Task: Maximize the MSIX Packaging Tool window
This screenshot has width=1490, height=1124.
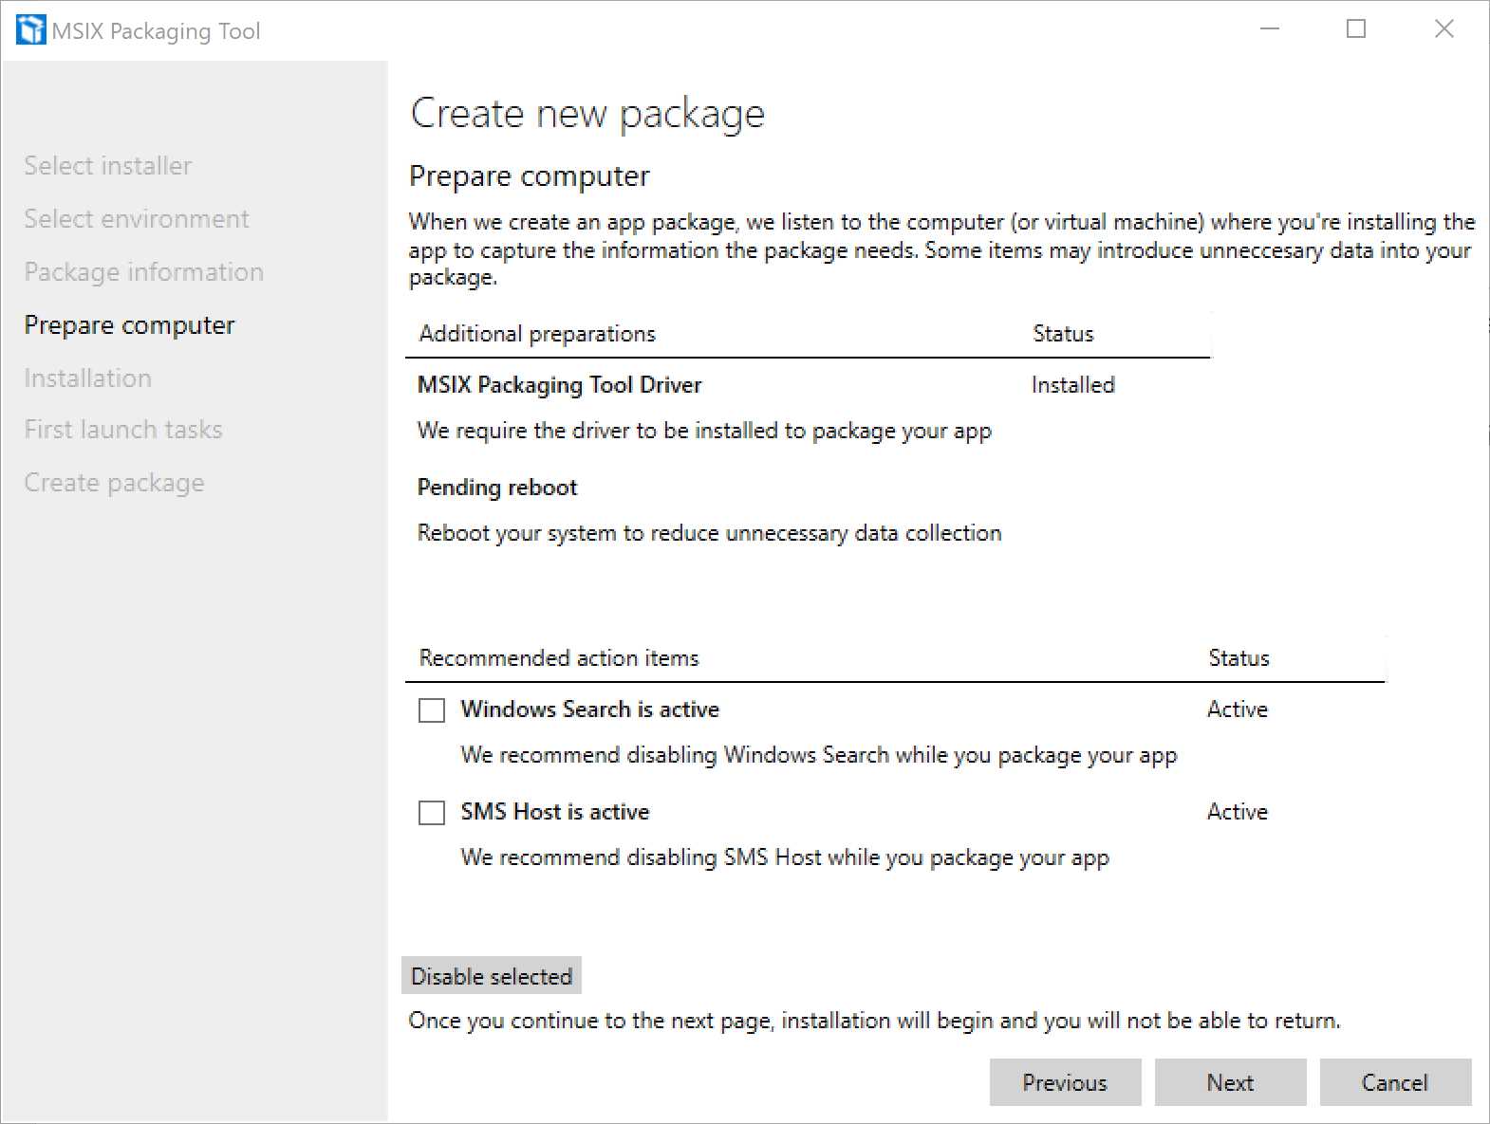Action: pos(1356,29)
